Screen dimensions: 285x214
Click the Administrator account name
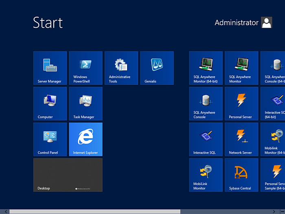point(237,22)
